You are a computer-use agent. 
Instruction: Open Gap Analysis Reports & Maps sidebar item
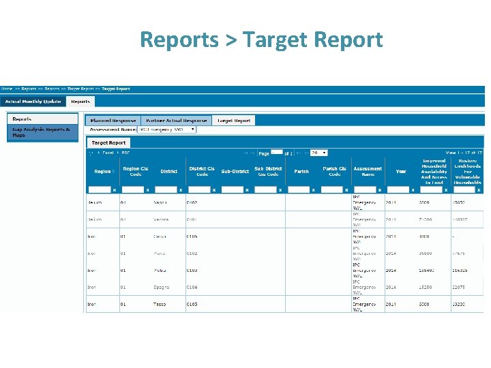pyautogui.click(x=42, y=132)
